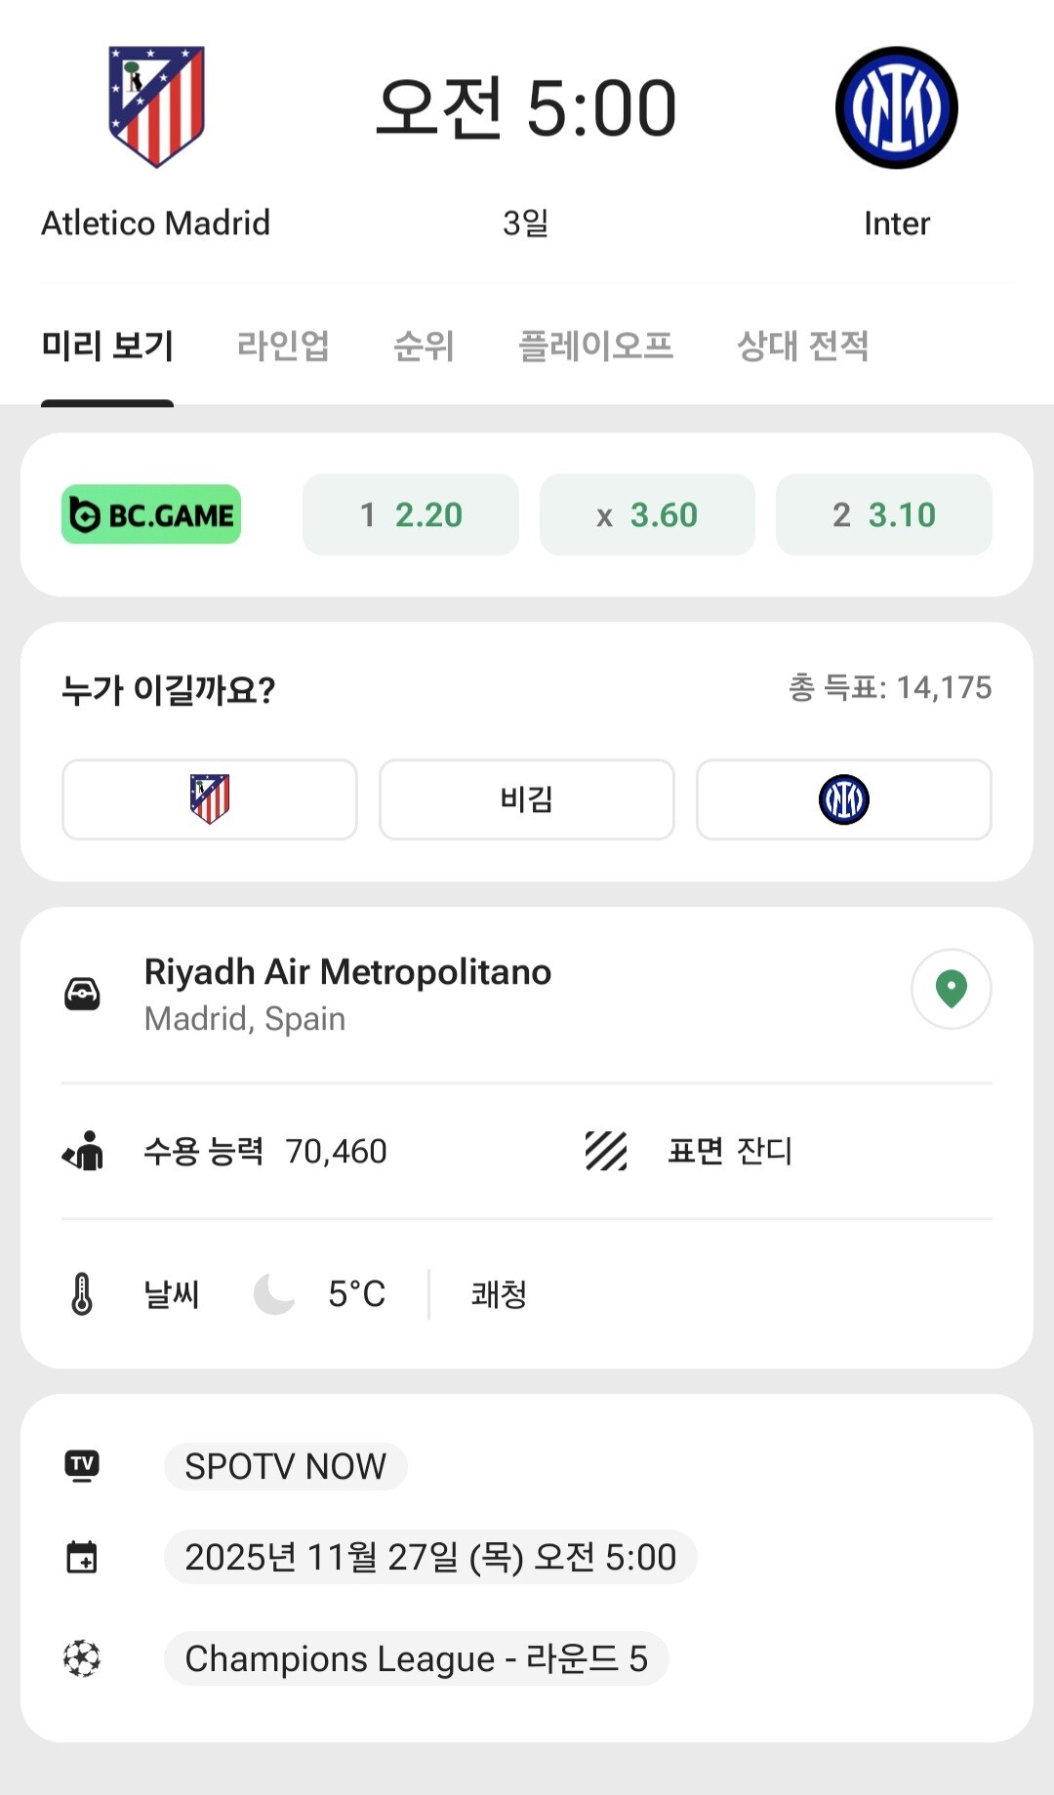Screen dimensions: 1054x1795
Task: Select home win odds 2.20
Action: [x=411, y=514]
